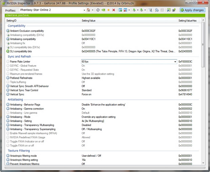Click gear icon of Antialiasing - Behavior Flags
Viewport: 210px width, 172px height.
[8, 104]
